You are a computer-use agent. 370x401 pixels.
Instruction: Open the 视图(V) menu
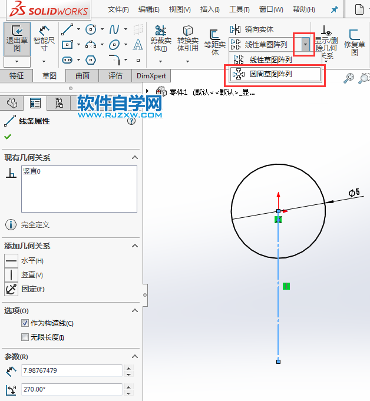click(x=180, y=10)
